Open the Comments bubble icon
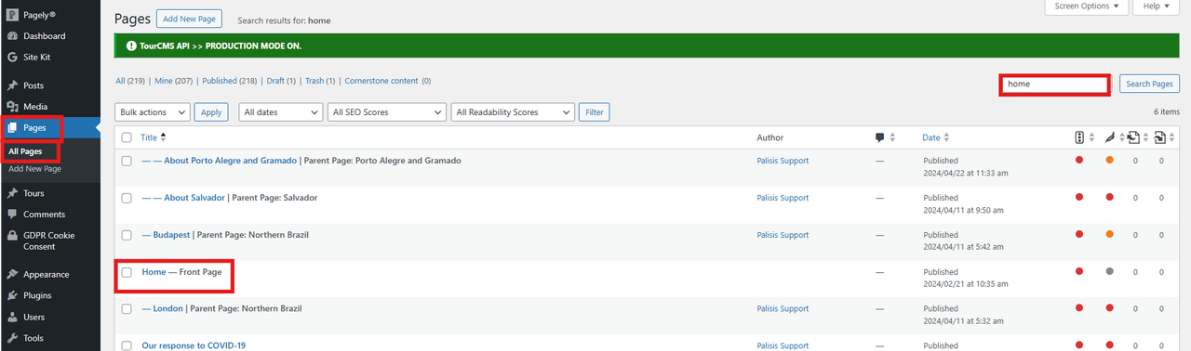 pyautogui.click(x=12, y=214)
